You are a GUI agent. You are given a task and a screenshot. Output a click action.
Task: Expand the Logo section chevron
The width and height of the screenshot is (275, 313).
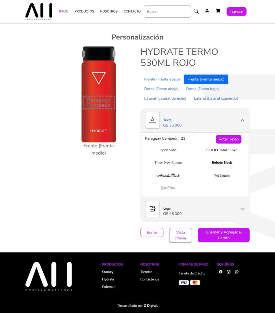[242, 209]
